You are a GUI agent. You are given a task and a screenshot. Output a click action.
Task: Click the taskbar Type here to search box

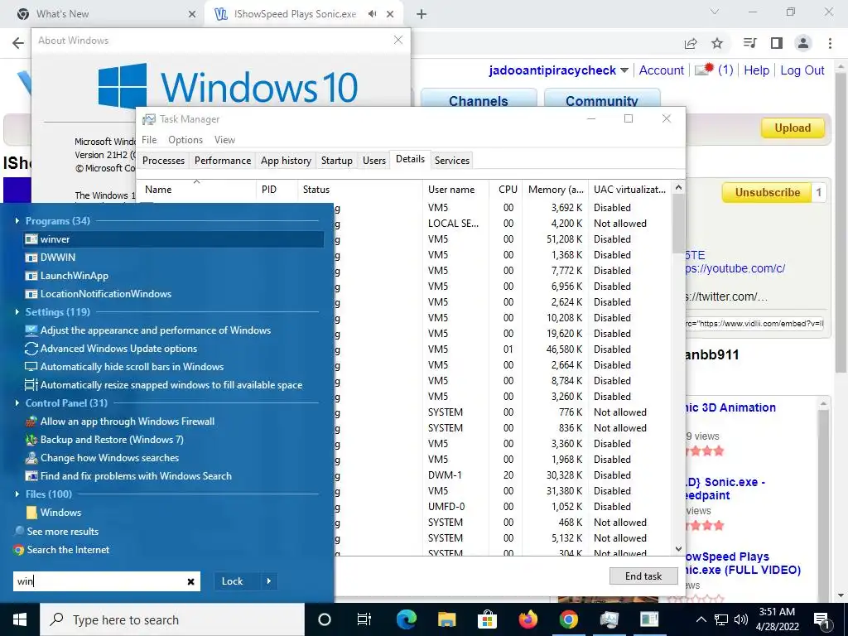tap(172, 619)
